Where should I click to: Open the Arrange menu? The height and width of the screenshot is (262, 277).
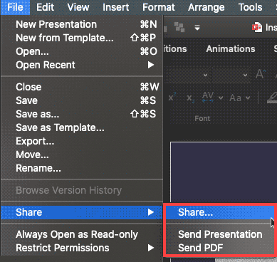click(x=207, y=7)
